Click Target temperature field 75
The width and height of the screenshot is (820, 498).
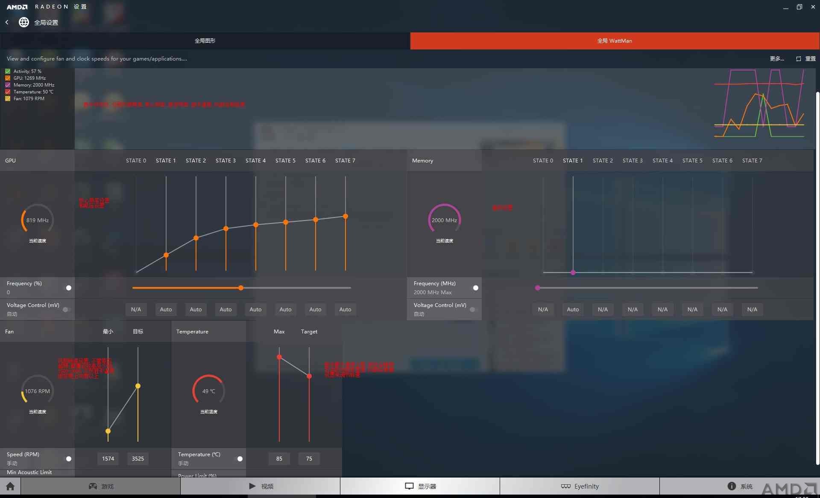pos(309,459)
